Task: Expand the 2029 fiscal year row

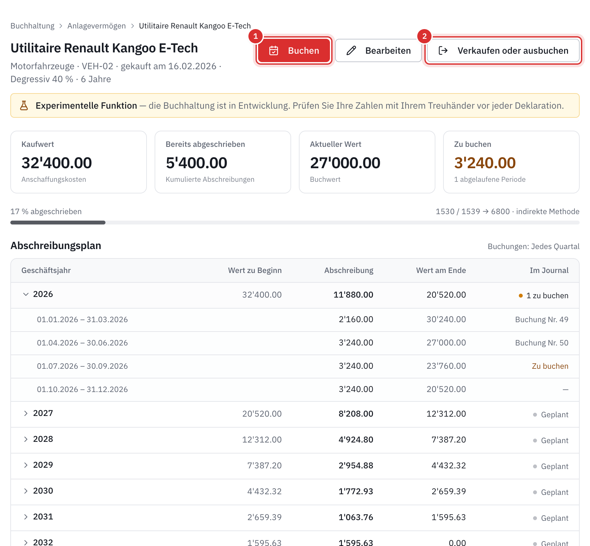Action: point(26,465)
